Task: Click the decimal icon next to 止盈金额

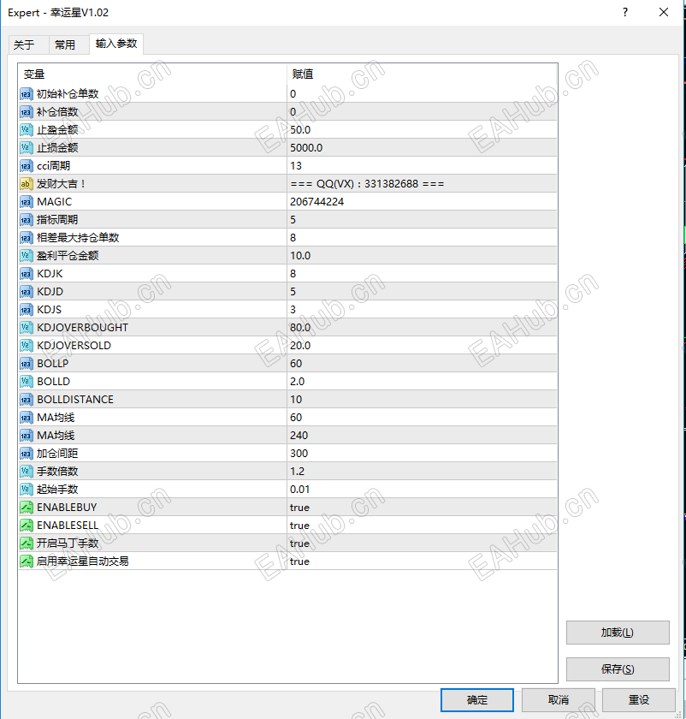Action: (27, 129)
